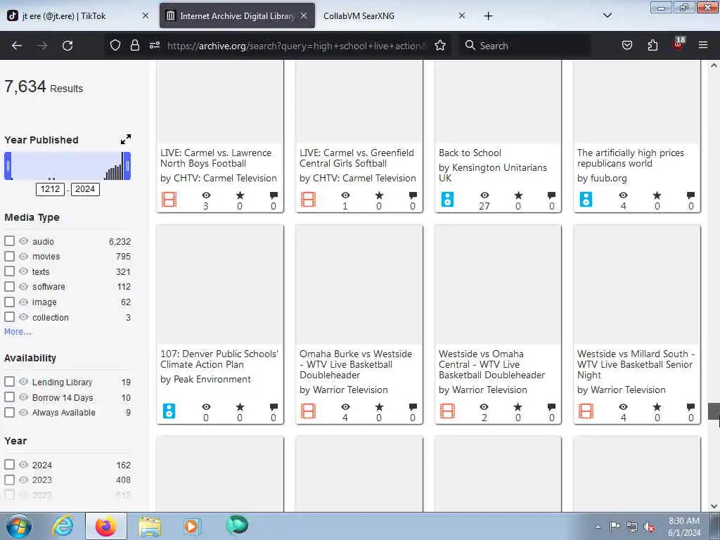Click the favorites star on Back to School card
This screenshot has width=720, height=540.
click(518, 195)
